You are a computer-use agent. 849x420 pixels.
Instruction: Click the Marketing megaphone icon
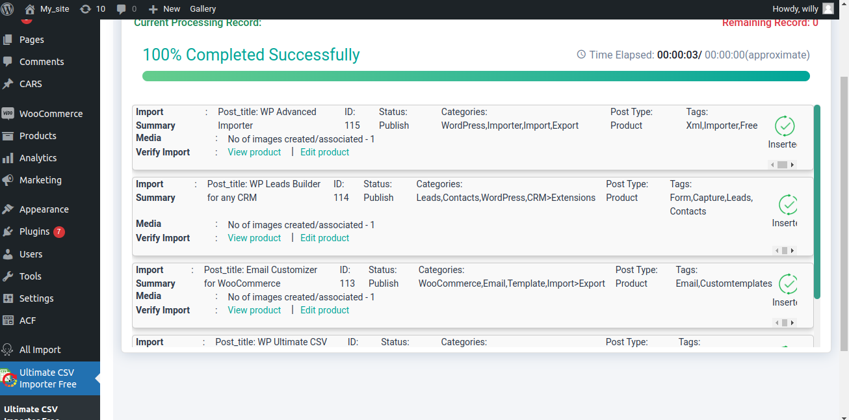[8, 180]
